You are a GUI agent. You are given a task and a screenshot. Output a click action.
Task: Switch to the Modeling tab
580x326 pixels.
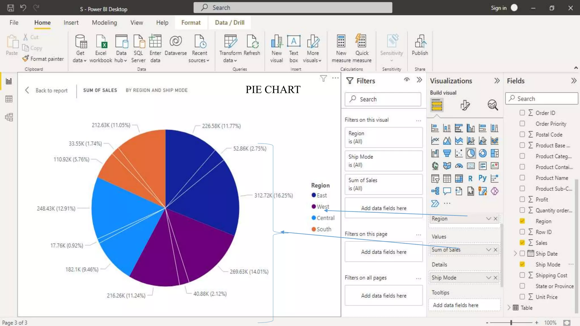[104, 22]
